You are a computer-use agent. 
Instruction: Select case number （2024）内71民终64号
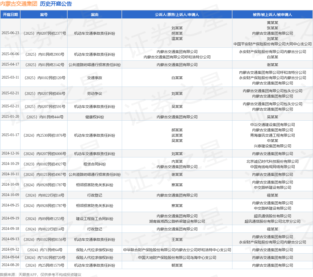tap(44, 250)
